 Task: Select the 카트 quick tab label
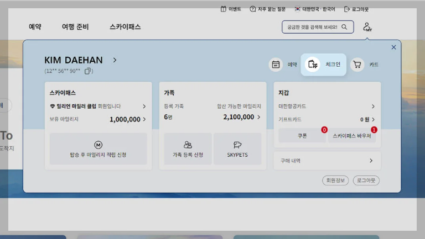[374, 65]
